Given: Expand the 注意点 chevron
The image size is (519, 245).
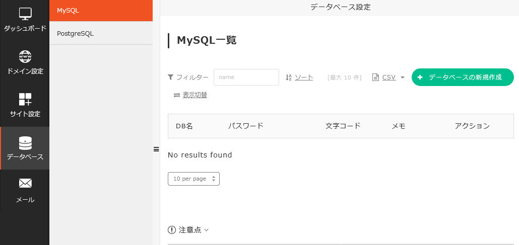Looking at the screenshot, I should click(x=206, y=230).
